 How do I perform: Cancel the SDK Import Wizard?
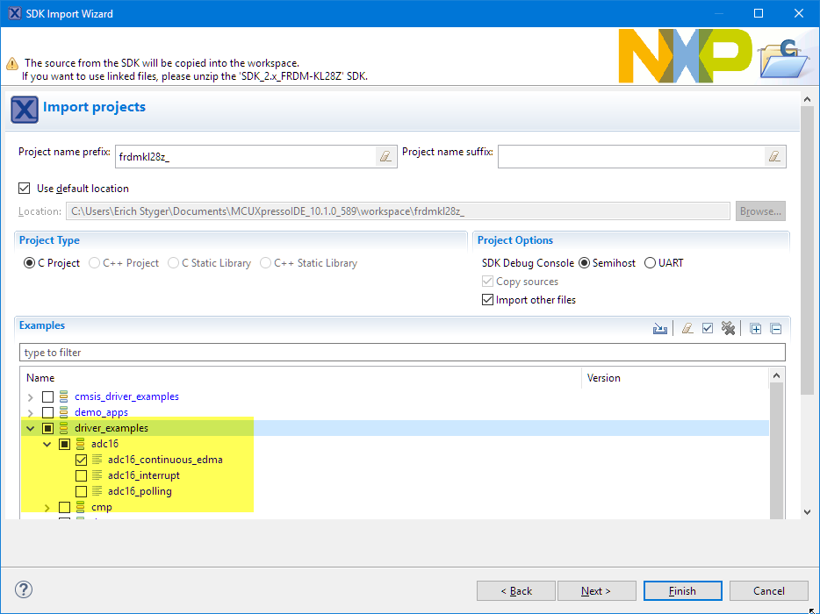[x=769, y=590]
